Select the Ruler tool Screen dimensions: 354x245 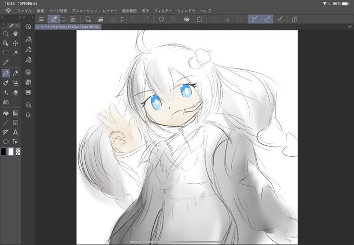coord(6,132)
